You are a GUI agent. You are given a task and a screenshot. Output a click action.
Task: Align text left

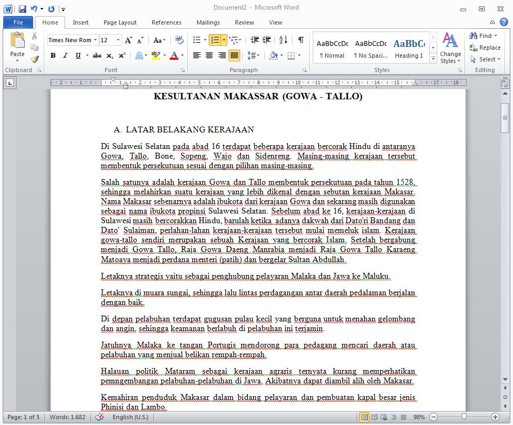(196, 56)
